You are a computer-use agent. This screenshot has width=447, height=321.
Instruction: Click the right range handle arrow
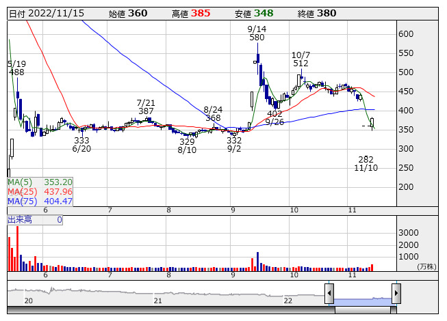coord(396,293)
